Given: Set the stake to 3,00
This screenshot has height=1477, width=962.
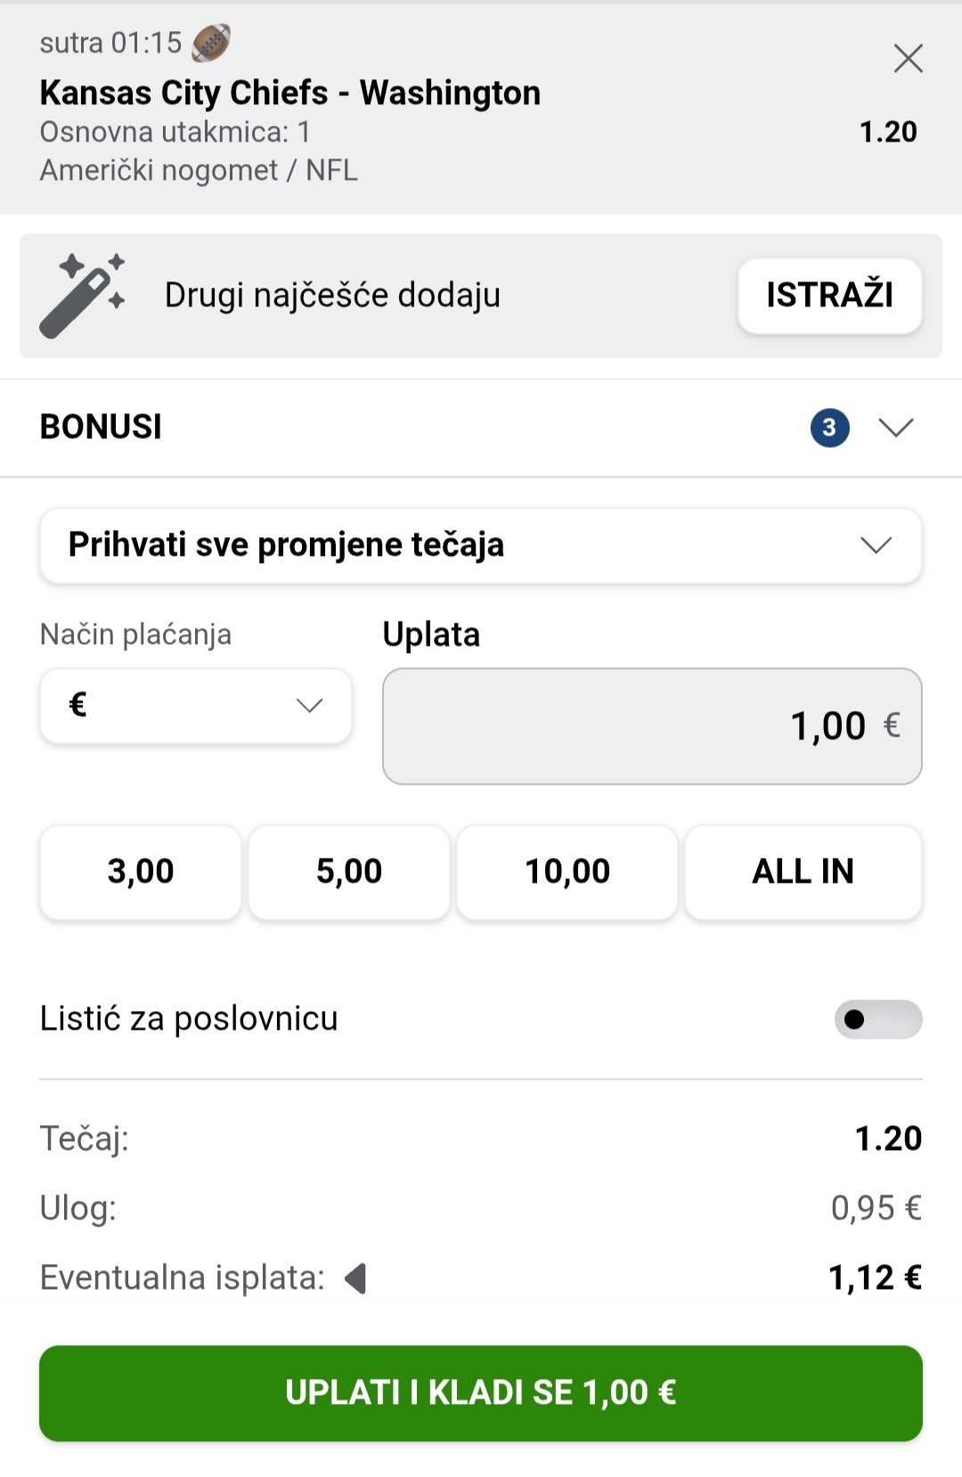Looking at the screenshot, I should [x=141, y=871].
